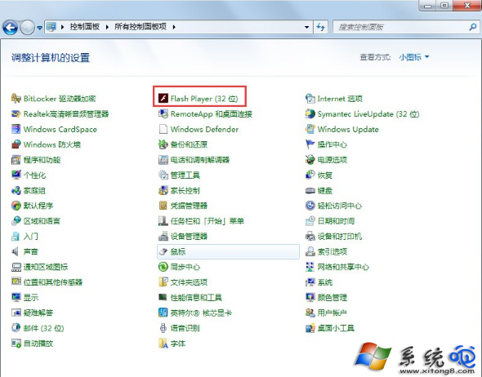This screenshot has height=377, width=482.
Task: Click the 家长控制 icon
Action: (x=163, y=190)
